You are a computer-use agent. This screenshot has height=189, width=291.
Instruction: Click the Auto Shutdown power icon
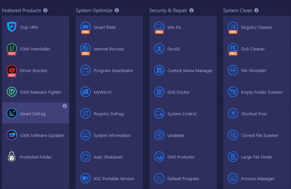point(86,157)
